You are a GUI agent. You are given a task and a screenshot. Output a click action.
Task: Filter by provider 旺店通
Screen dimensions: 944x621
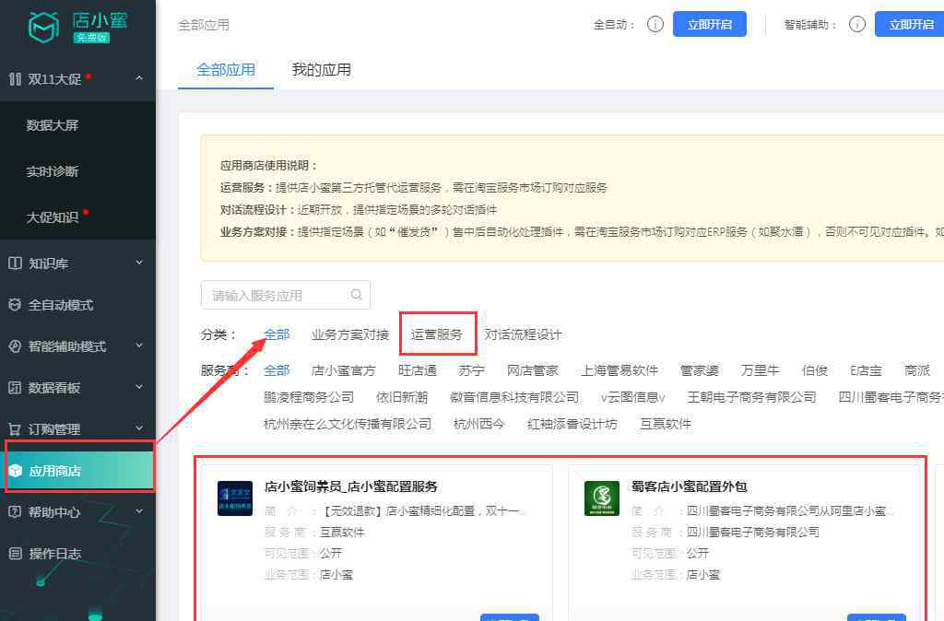(418, 370)
